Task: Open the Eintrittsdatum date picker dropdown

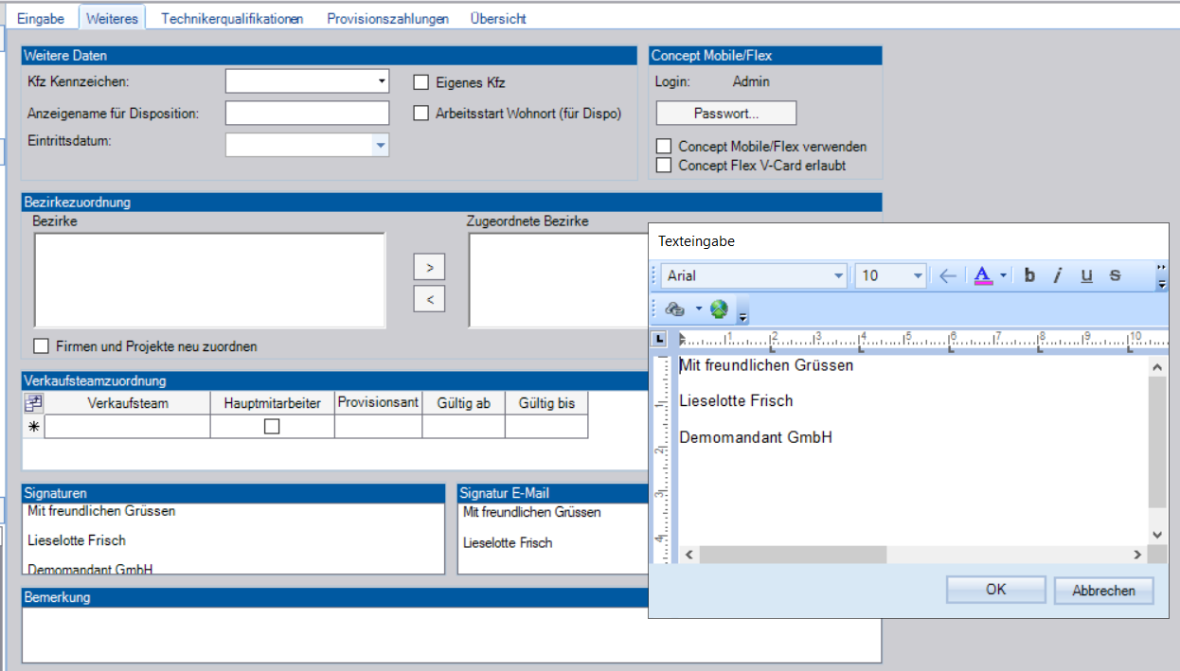Action: point(380,145)
